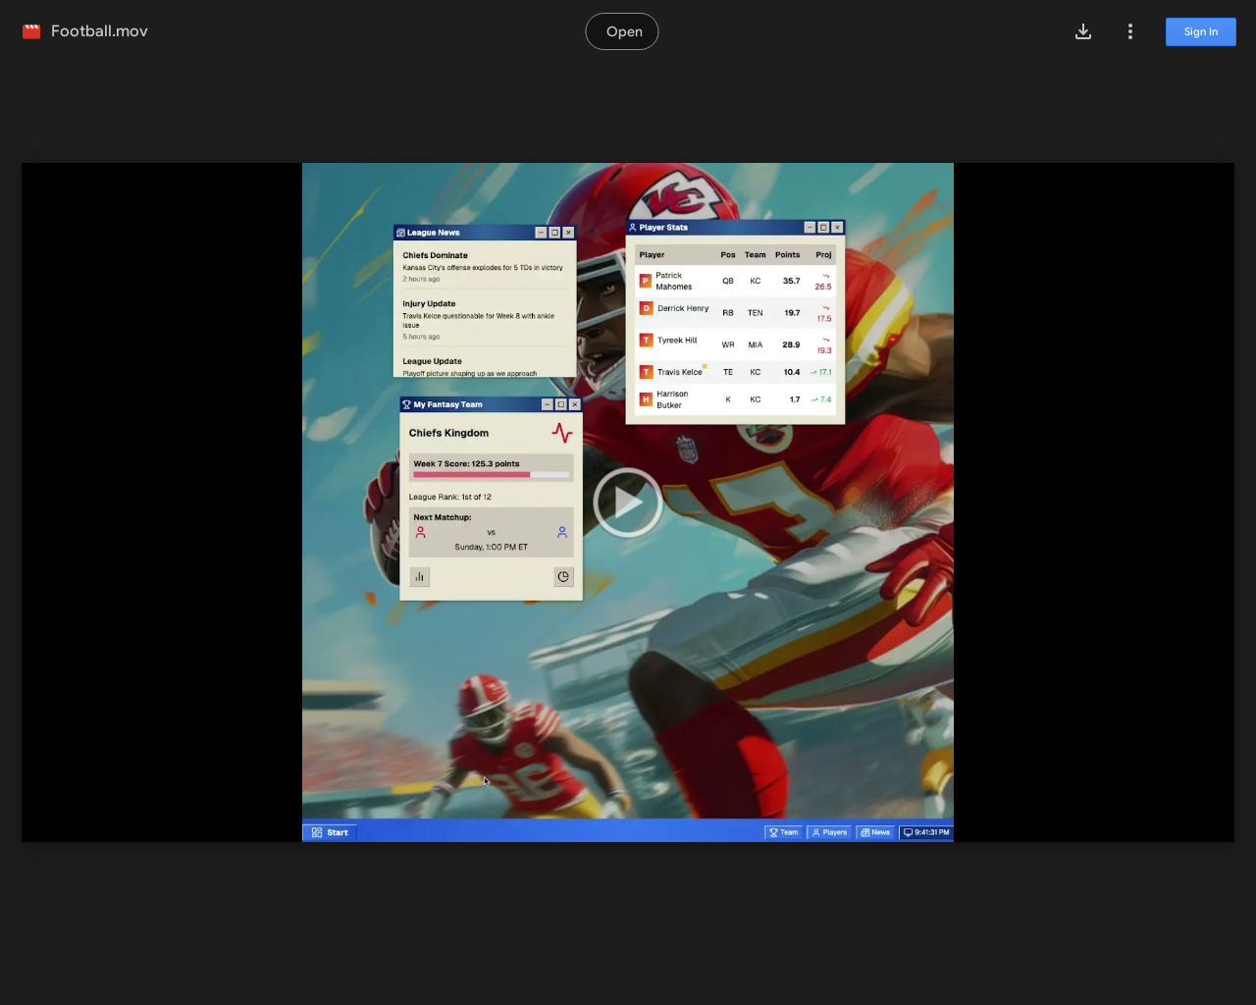Open the three-dot more actions menu
Screen dimensions: 1256x1005
(x=1130, y=31)
